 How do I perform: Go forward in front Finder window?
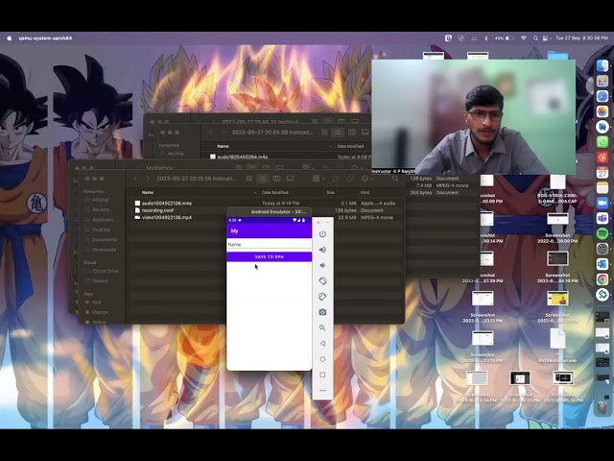(x=148, y=179)
